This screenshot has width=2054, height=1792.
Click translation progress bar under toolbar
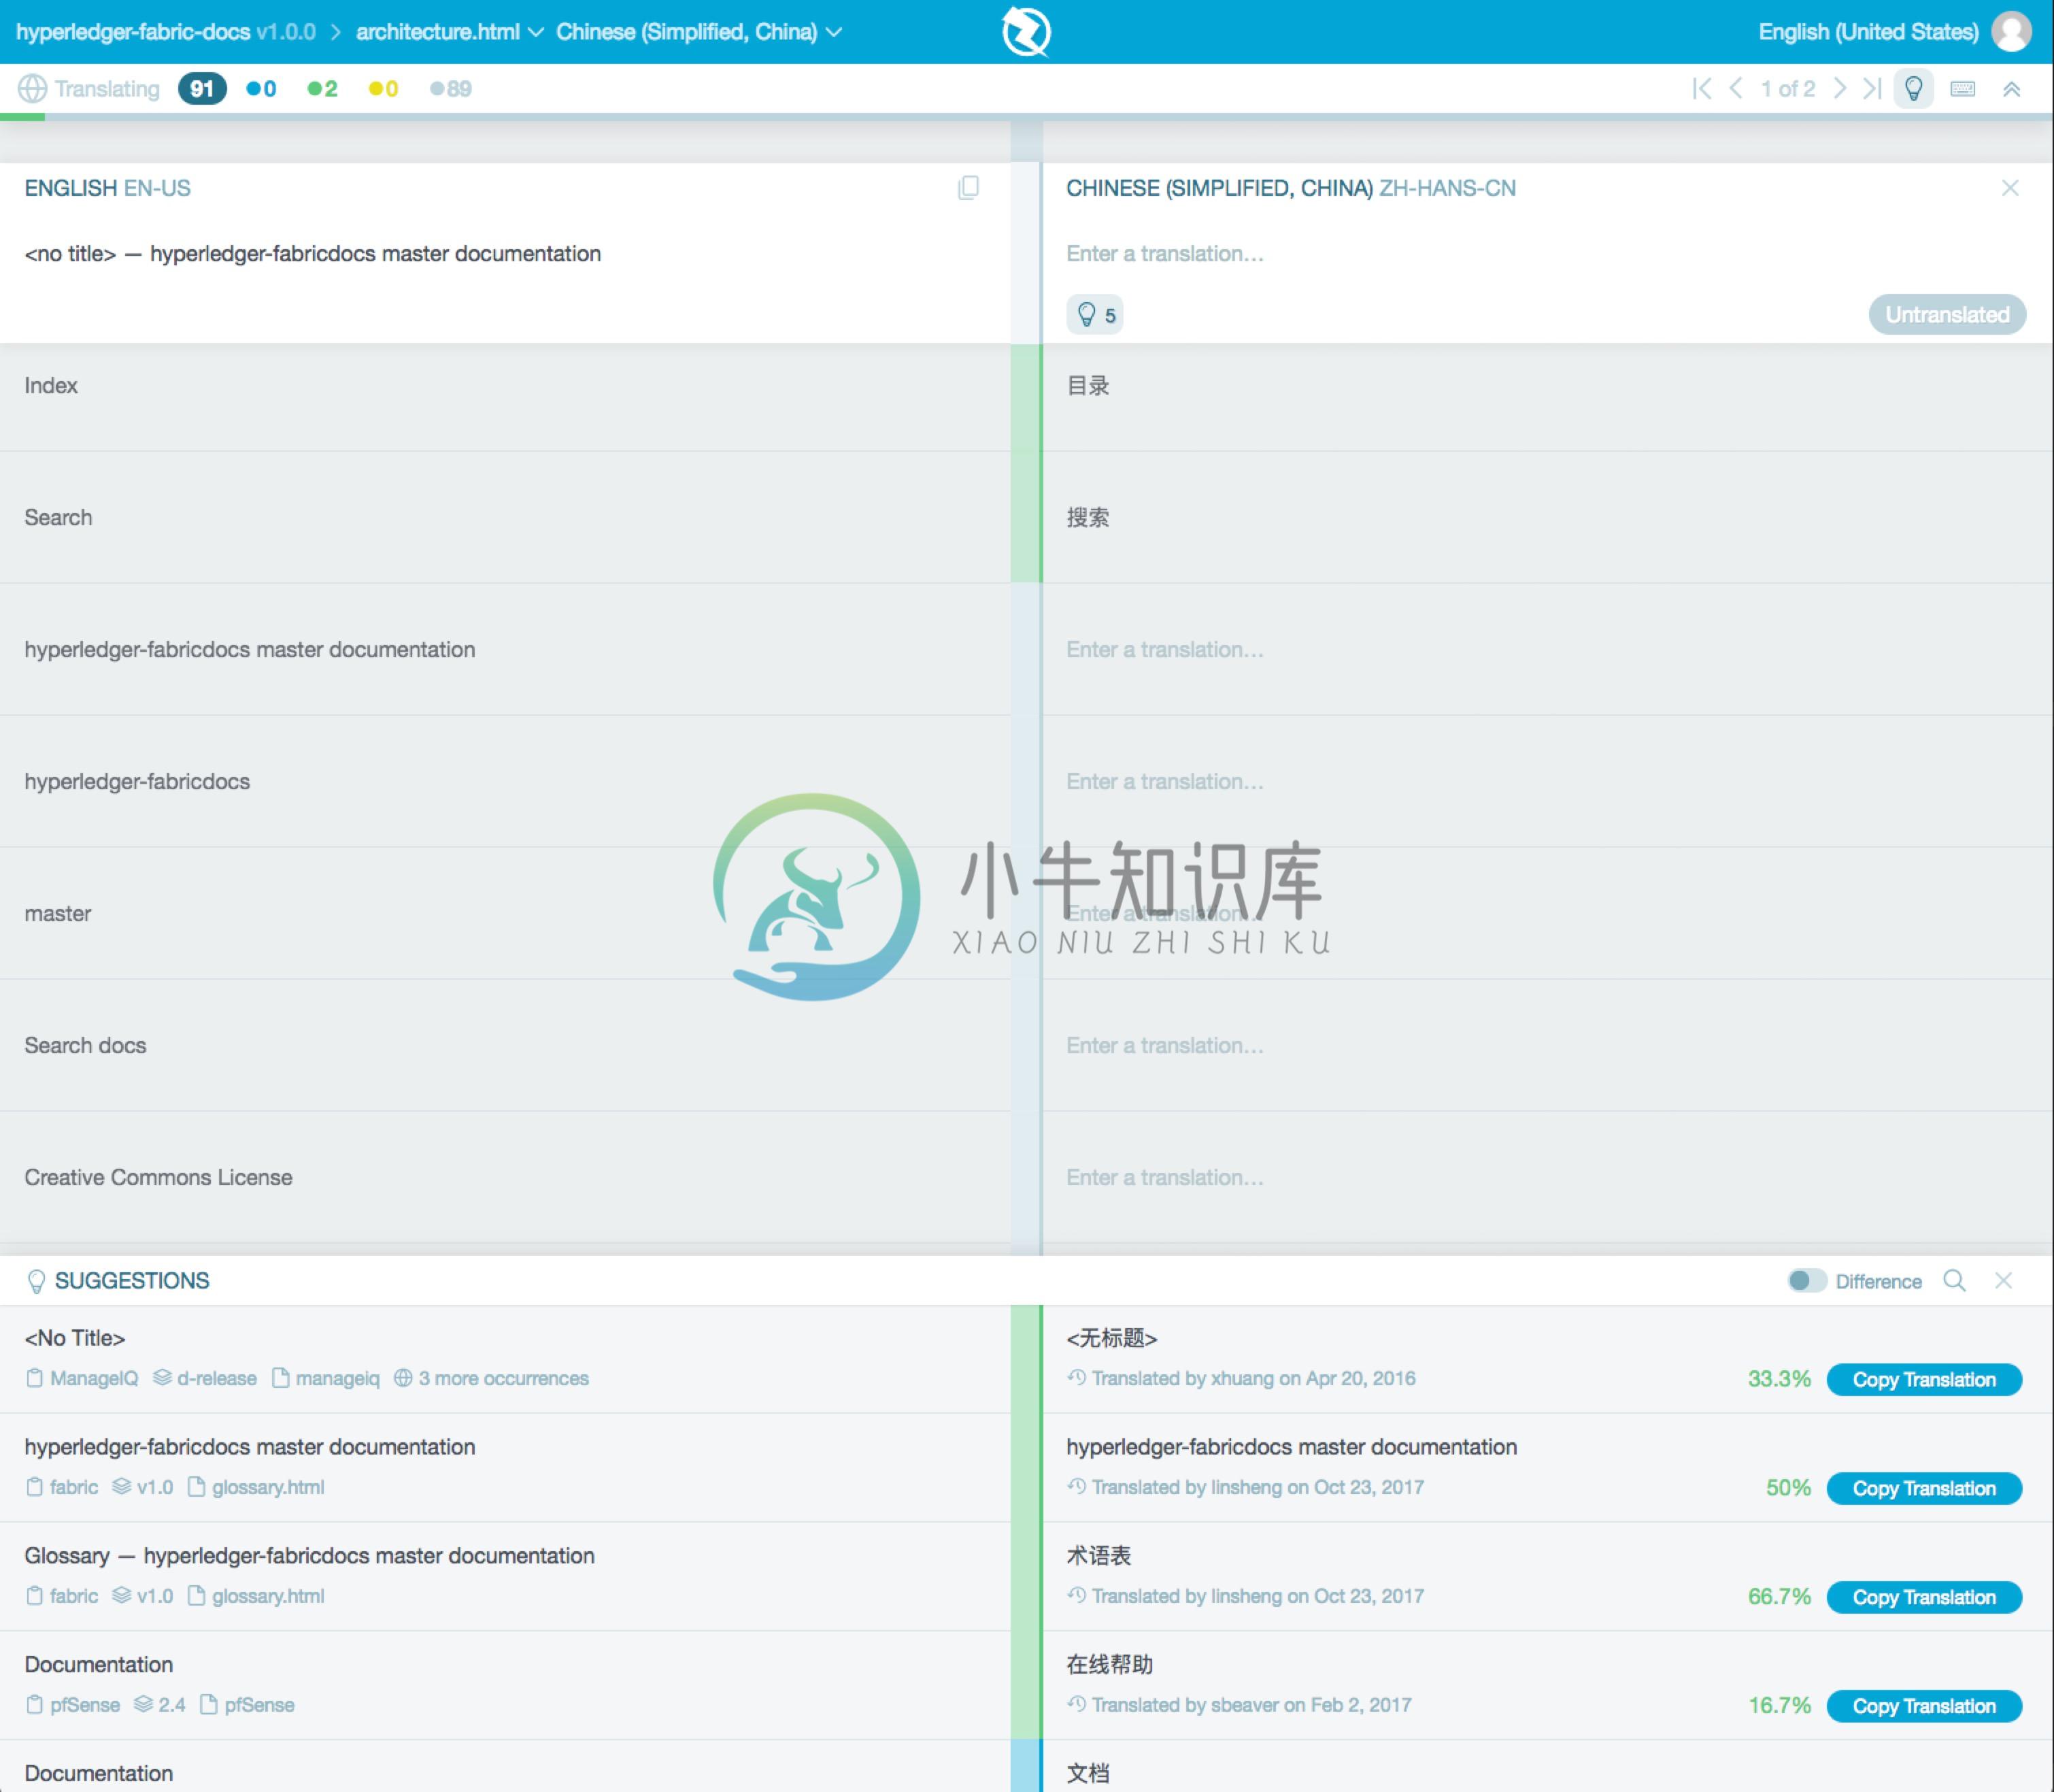tap(1026, 117)
